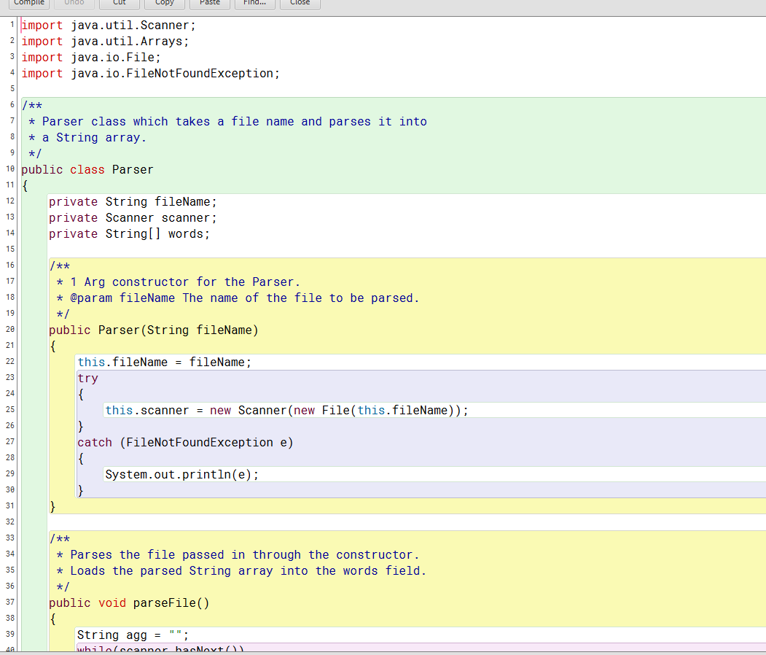Click the comment 'Parses the file passed in through the constructor.'
This screenshot has width=766, height=655.
pos(245,555)
